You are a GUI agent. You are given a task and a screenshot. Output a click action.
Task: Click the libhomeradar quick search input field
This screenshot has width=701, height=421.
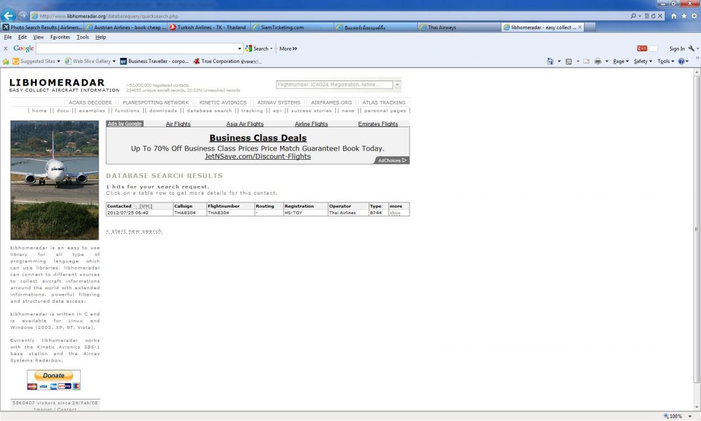335,85
